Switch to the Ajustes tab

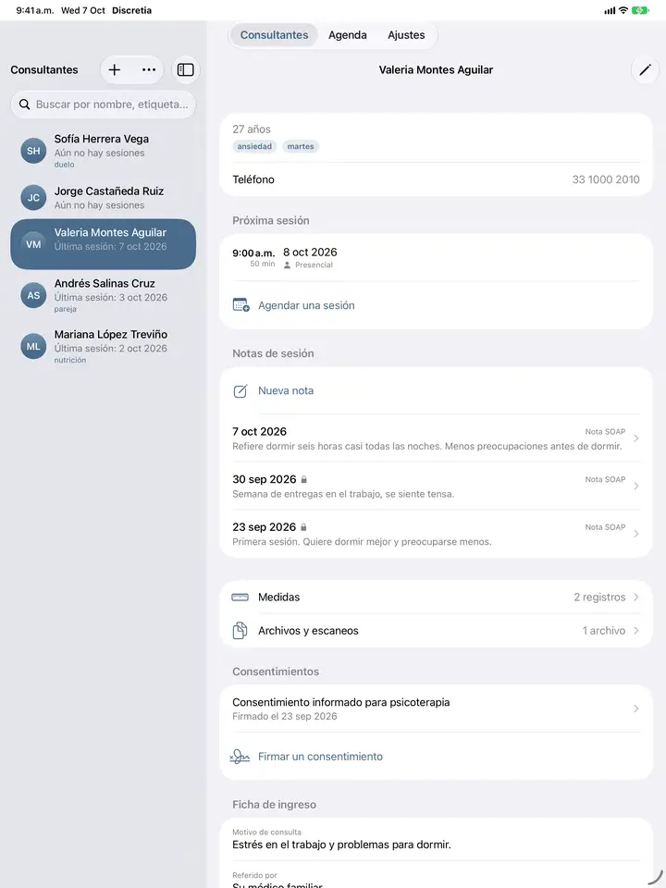point(406,35)
